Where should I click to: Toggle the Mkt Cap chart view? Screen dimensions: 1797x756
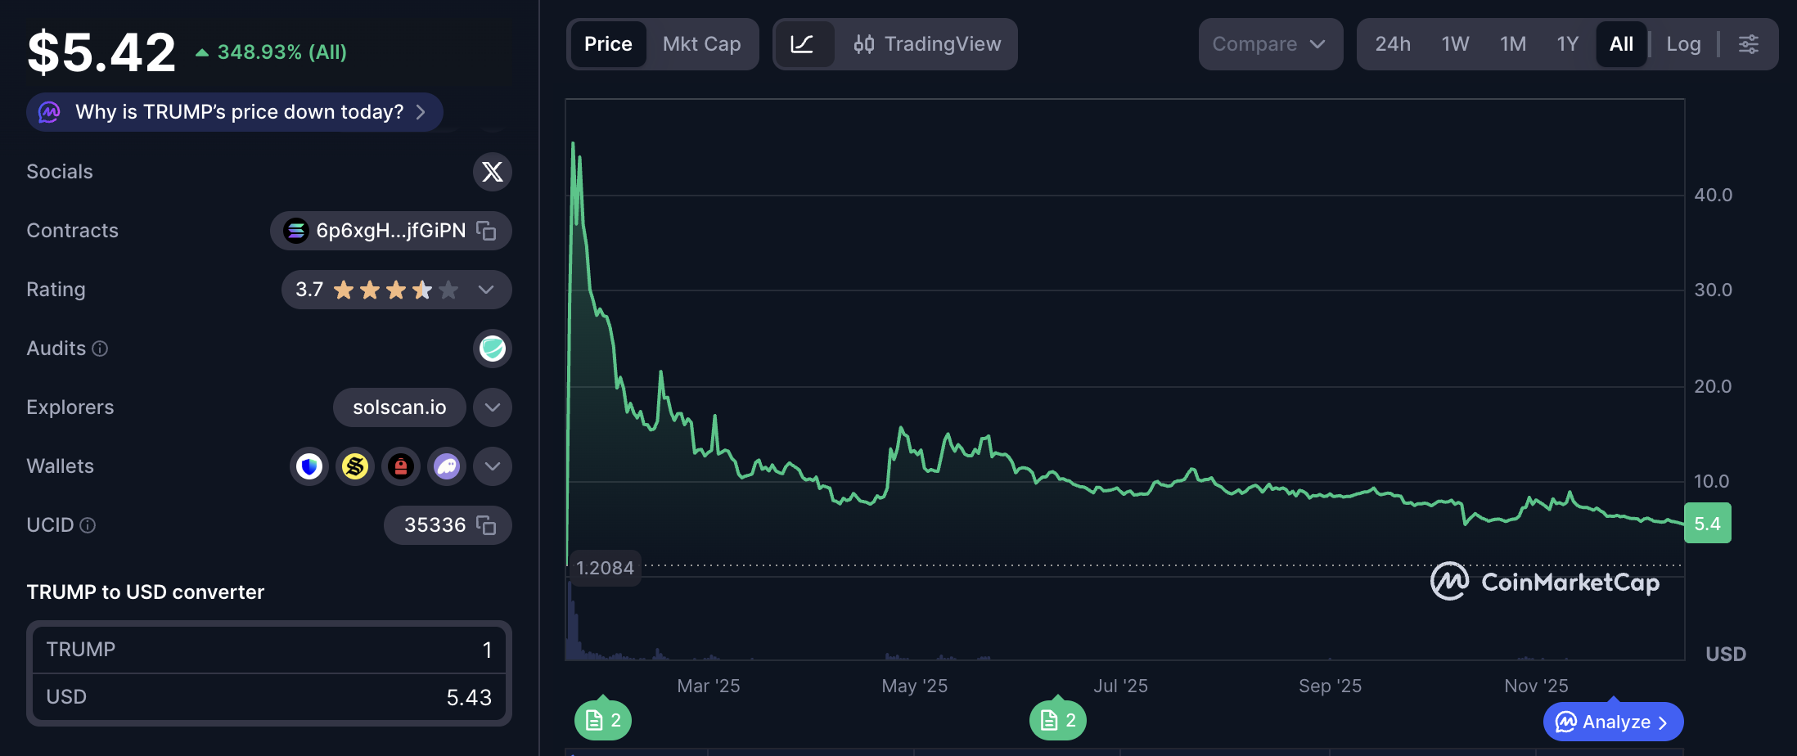pos(702,44)
